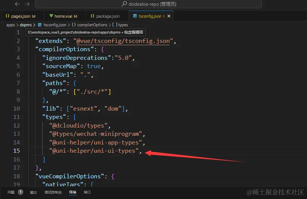
Task: Click line number 15 in gutter
Action: coord(17,151)
